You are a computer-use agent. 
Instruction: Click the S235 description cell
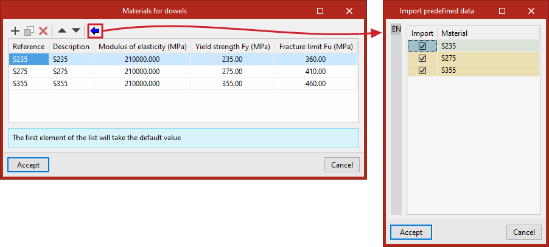[71, 59]
